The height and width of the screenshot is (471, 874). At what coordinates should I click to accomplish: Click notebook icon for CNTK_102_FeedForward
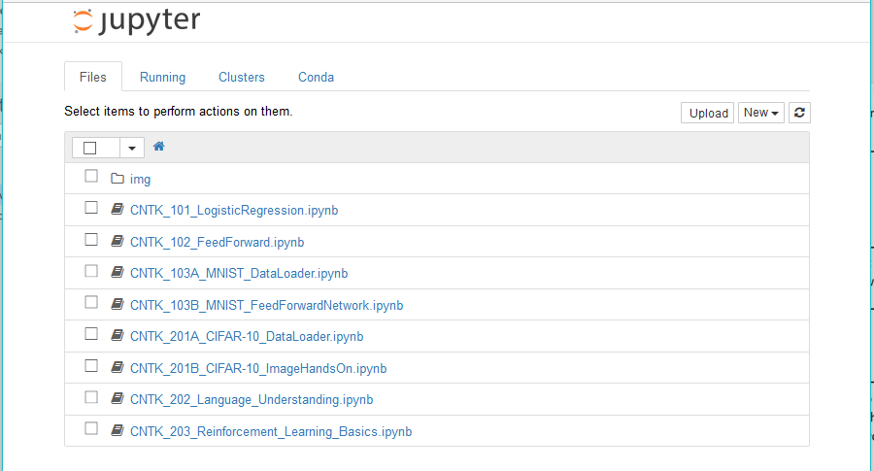(118, 242)
